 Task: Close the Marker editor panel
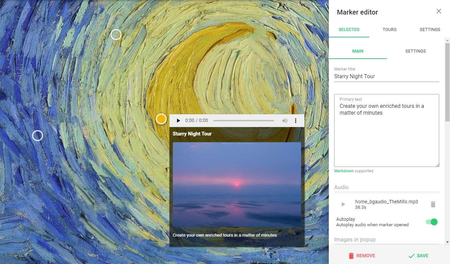click(439, 11)
